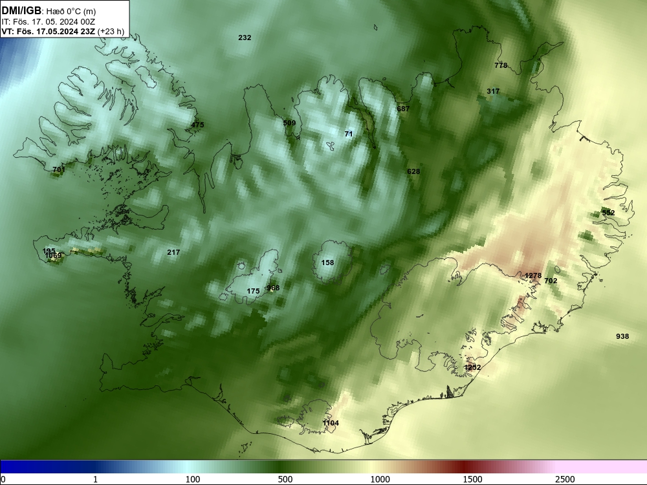Click the map value 552
The width and height of the screenshot is (647, 485).
(x=608, y=213)
